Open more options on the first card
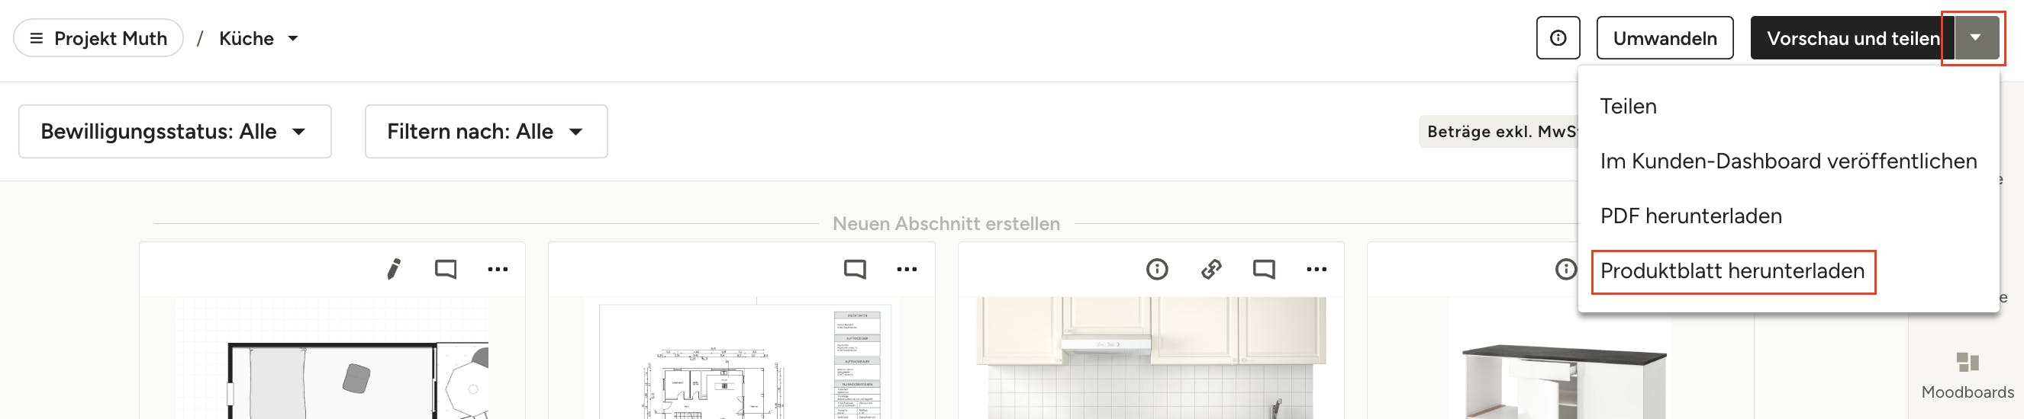Viewport: 2024px width, 419px height. 498,269
